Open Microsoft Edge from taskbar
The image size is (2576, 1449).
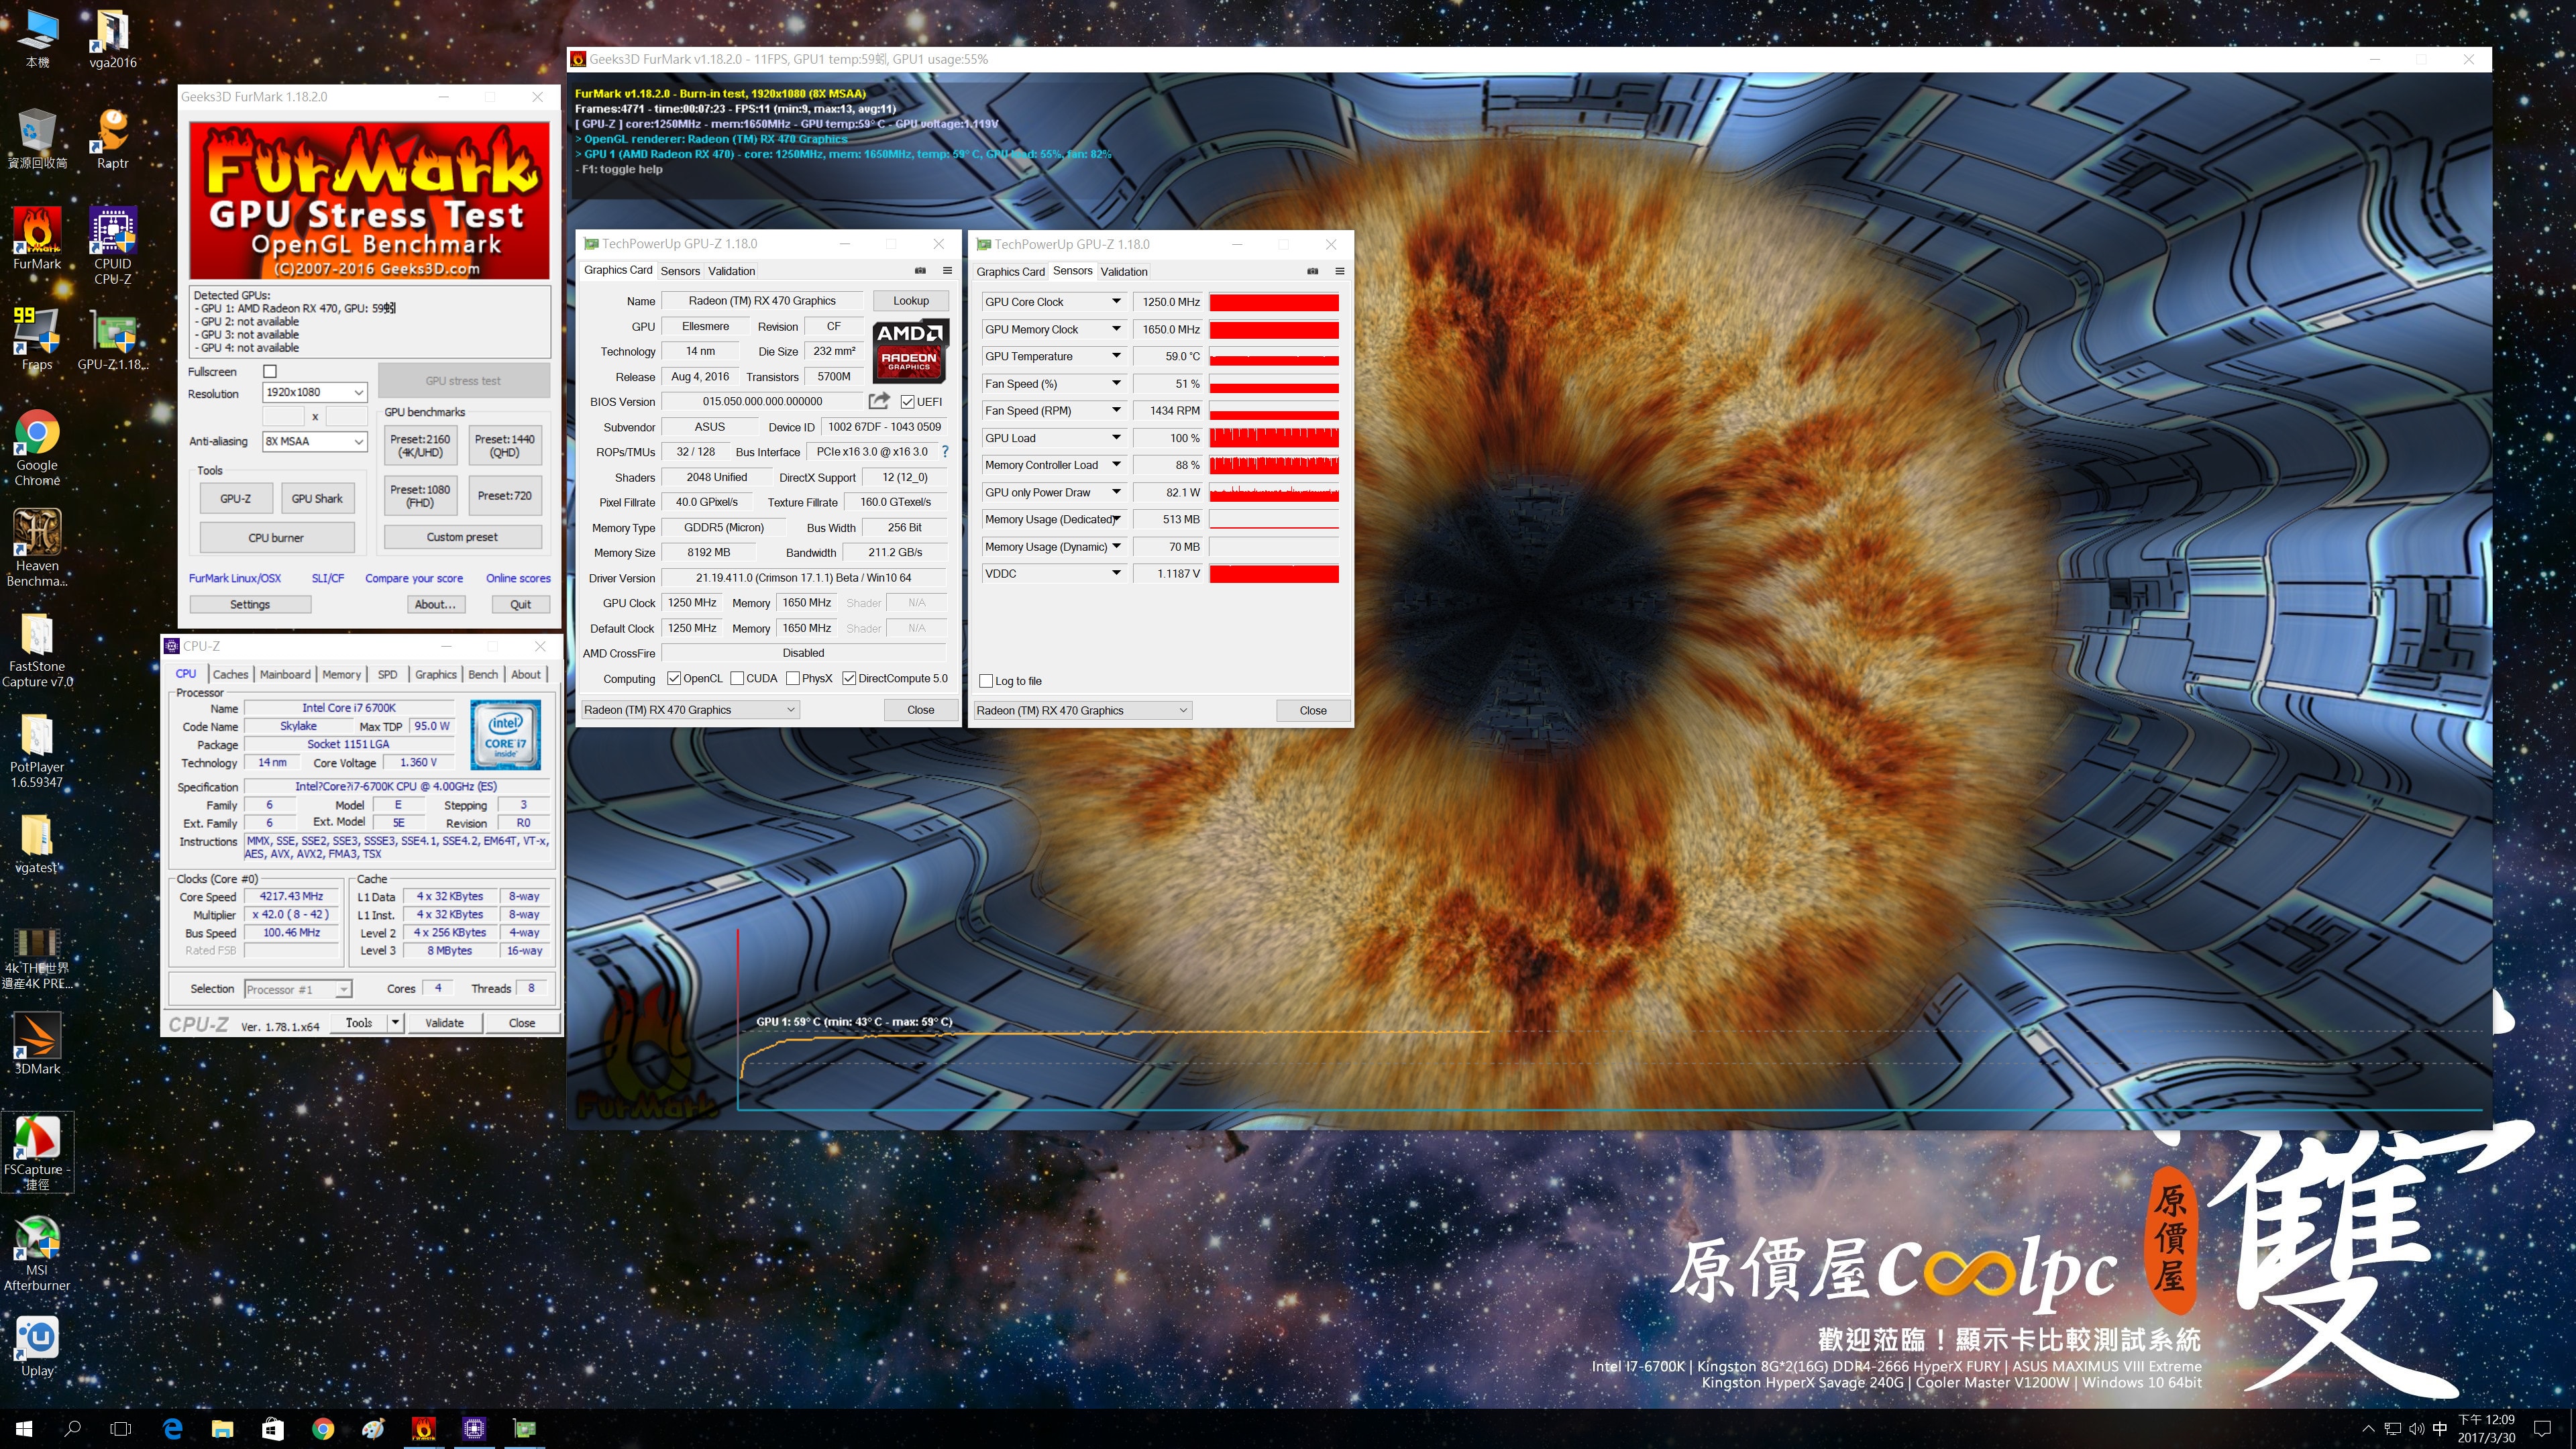(x=172, y=1428)
